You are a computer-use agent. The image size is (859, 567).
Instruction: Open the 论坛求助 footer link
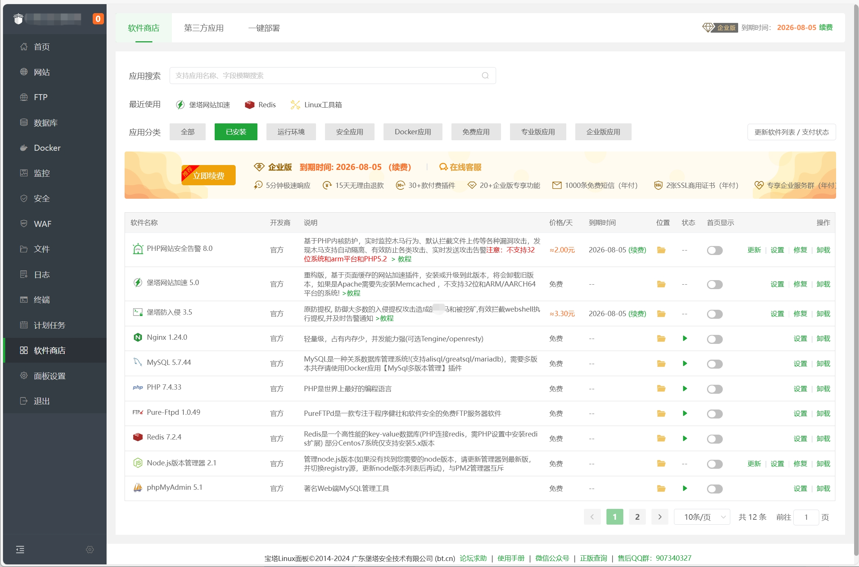[473, 558]
